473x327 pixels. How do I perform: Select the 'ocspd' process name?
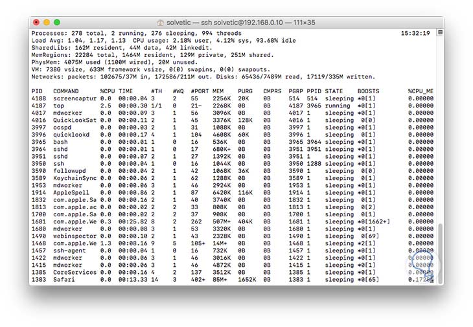(x=62, y=128)
